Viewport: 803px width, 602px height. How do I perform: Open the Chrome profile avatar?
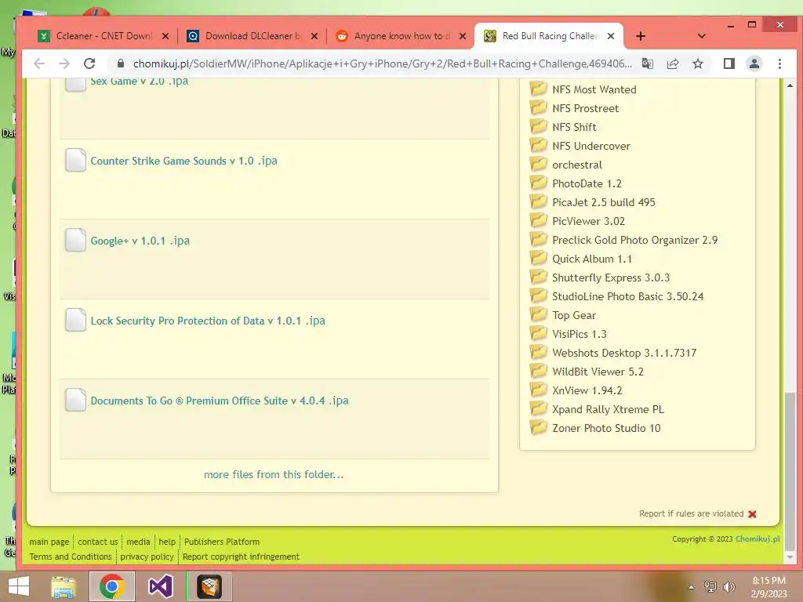pos(754,63)
